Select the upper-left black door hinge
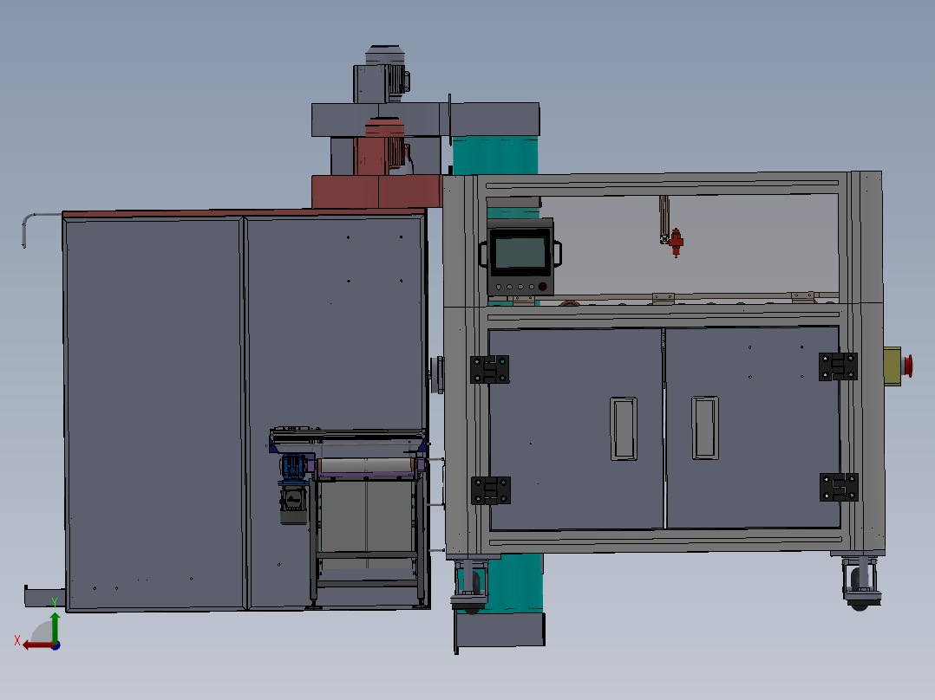This screenshot has width=935, height=700. pos(489,369)
